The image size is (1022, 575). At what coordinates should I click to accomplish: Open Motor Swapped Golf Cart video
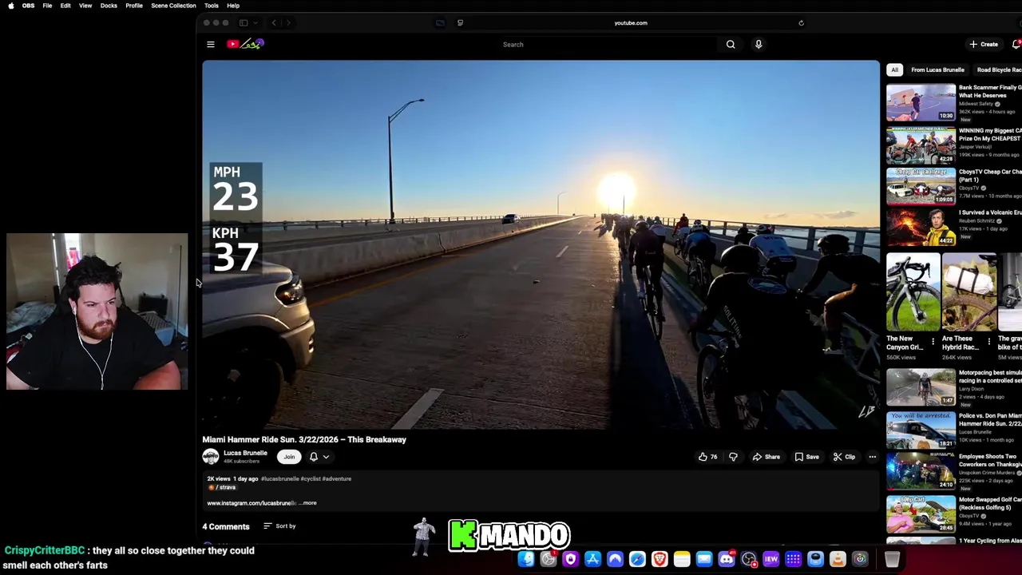click(921, 514)
